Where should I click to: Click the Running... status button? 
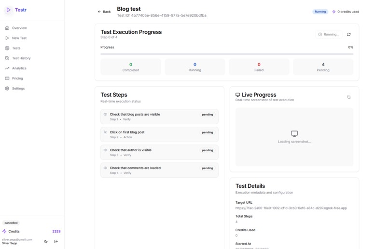tap(329, 34)
